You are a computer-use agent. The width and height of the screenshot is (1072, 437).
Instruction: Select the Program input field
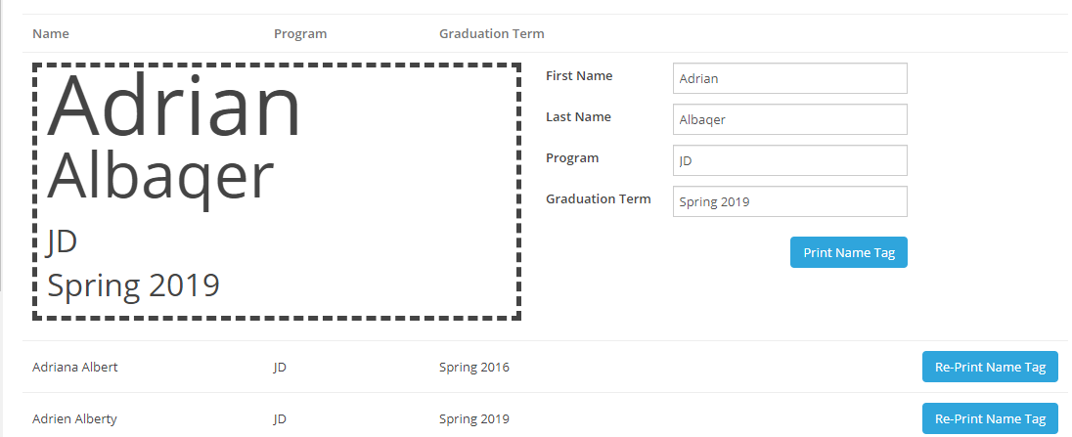(x=789, y=161)
